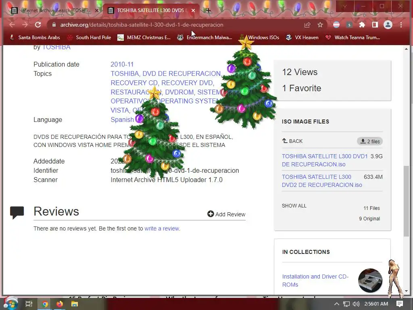Click the browser forward arrow

25,25
